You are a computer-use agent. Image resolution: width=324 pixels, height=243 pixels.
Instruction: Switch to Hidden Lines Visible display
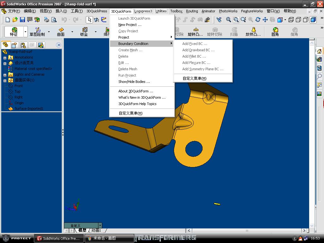point(298,20)
